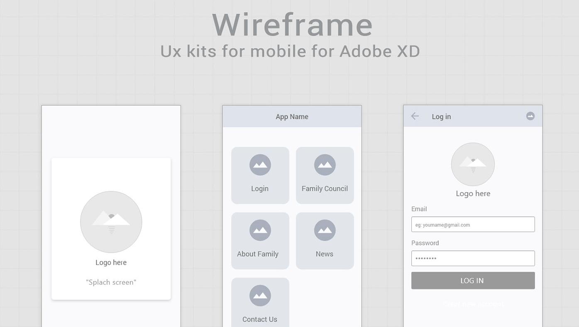579x327 pixels.
Task: Tap the image icon above News
Action: (x=325, y=230)
